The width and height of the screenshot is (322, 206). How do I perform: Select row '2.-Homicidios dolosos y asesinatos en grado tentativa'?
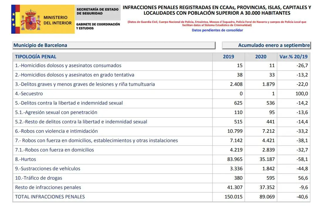tap(161, 75)
